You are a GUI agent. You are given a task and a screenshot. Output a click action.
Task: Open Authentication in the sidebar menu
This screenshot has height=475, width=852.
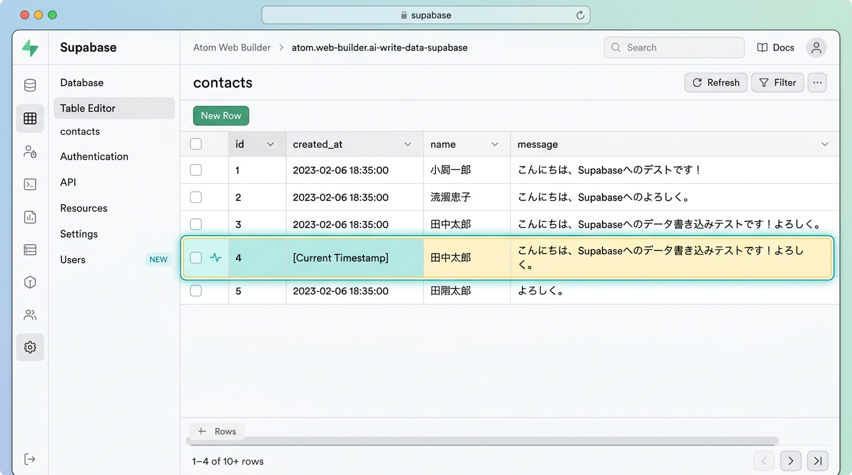(x=94, y=156)
